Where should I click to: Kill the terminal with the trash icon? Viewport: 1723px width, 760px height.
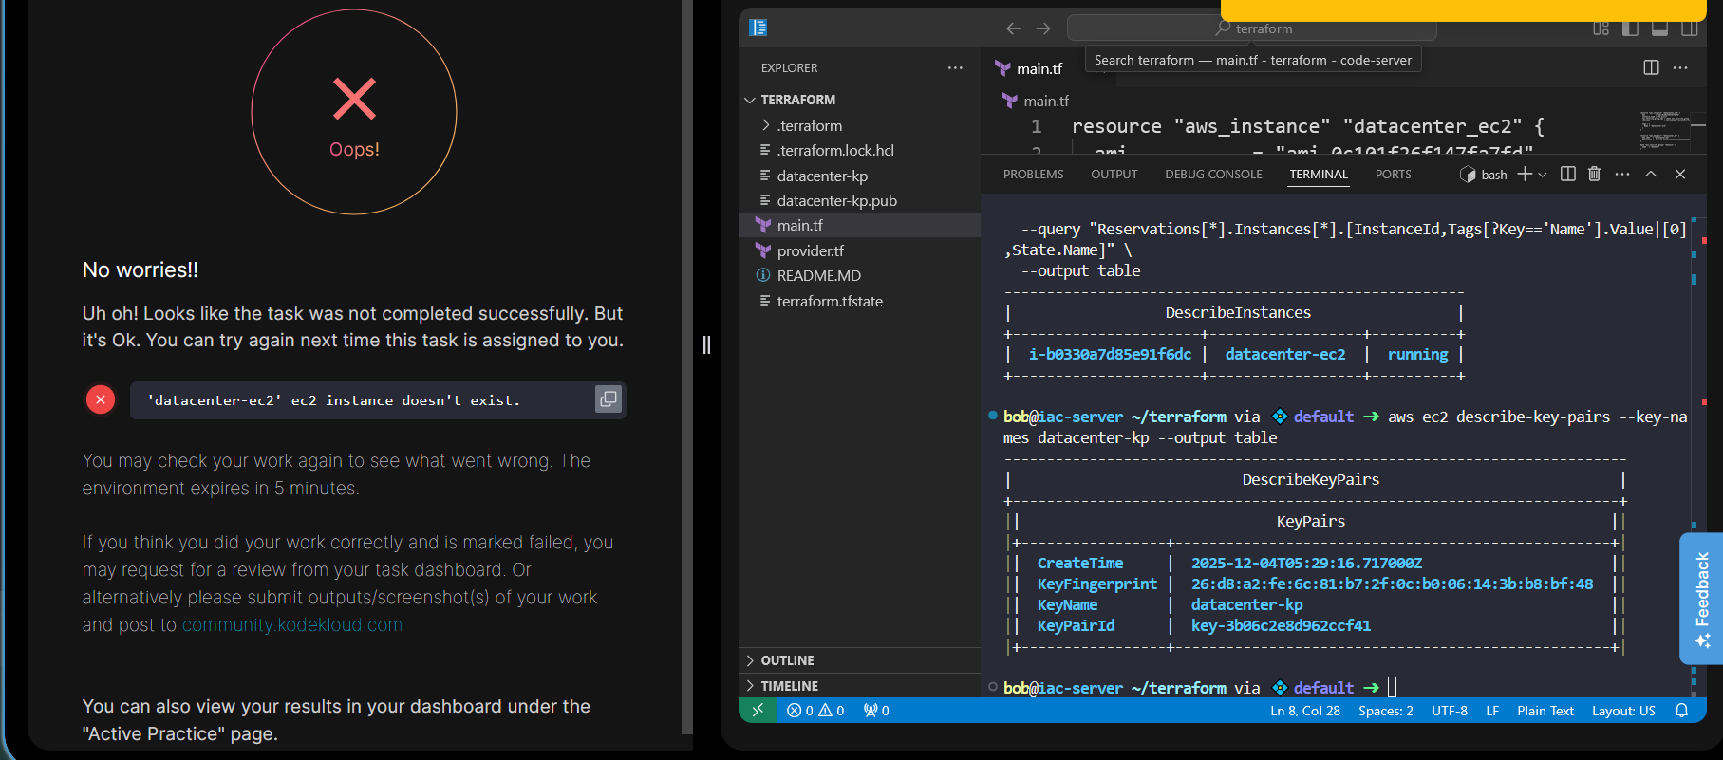click(1594, 174)
